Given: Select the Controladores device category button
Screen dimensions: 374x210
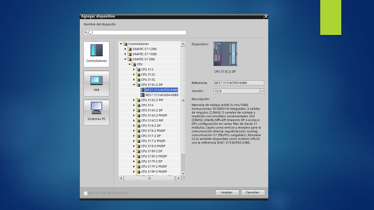Looking at the screenshot, I should [x=96, y=54].
